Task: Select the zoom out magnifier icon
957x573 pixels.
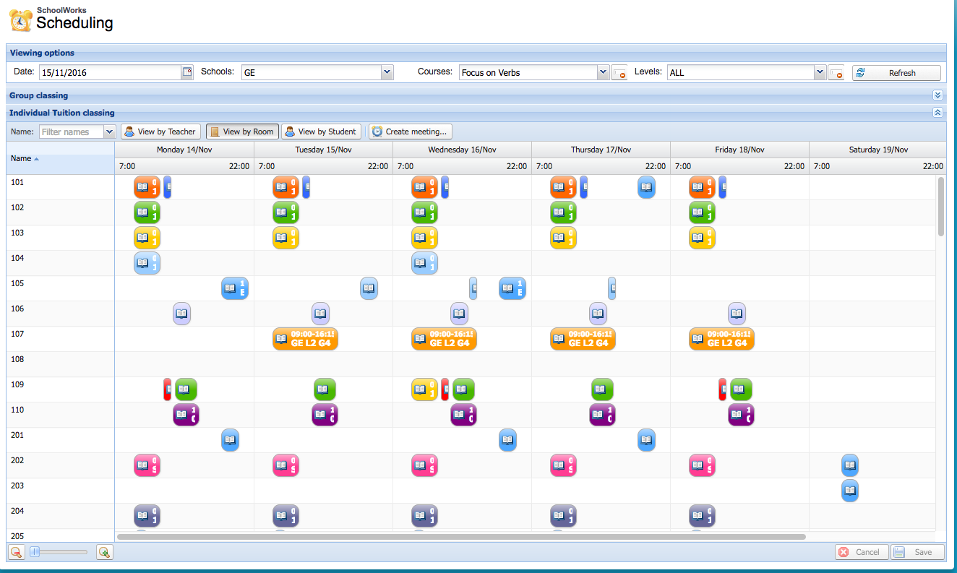Action: (15, 551)
